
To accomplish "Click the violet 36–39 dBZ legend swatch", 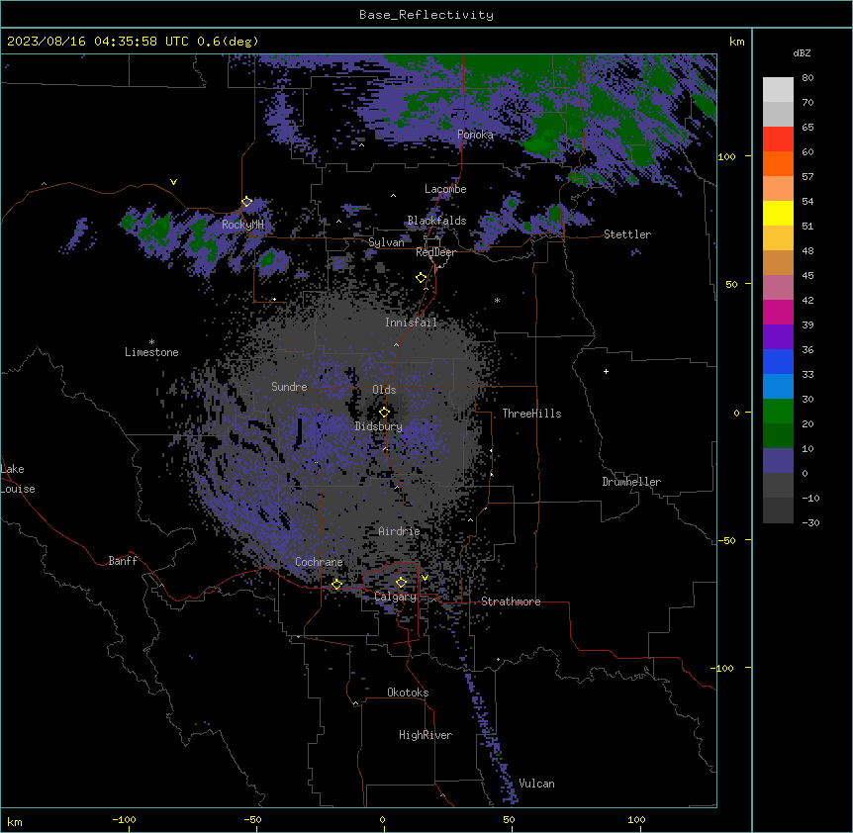I will click(x=778, y=337).
